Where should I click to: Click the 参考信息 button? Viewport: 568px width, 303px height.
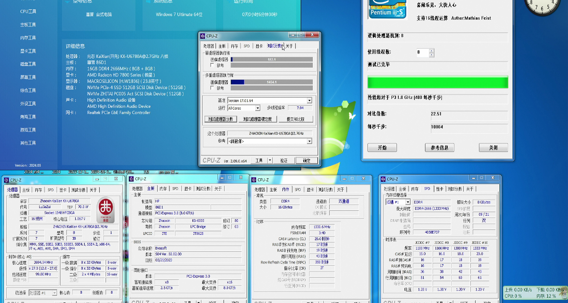440,147
